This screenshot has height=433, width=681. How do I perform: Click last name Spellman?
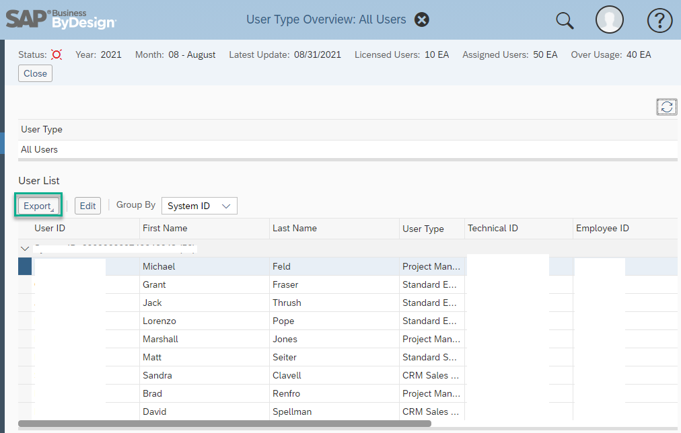tap(292, 412)
